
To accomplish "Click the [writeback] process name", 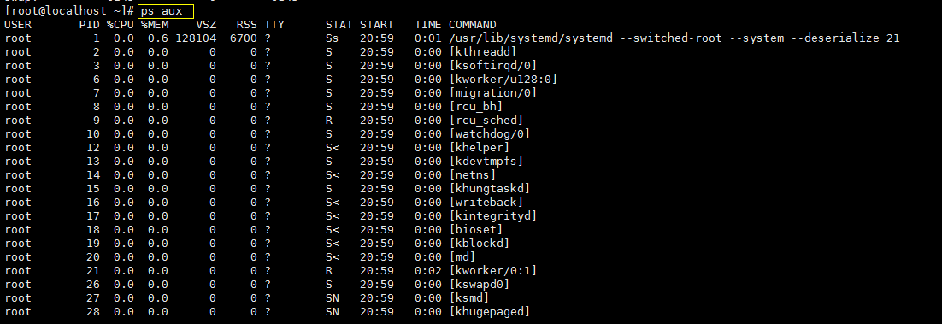I will 486,203.
